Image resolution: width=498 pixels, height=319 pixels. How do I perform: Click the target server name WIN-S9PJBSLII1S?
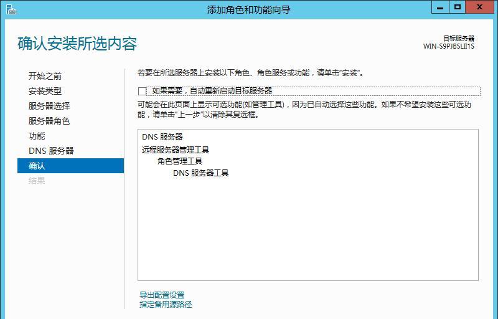pyautogui.click(x=448, y=46)
